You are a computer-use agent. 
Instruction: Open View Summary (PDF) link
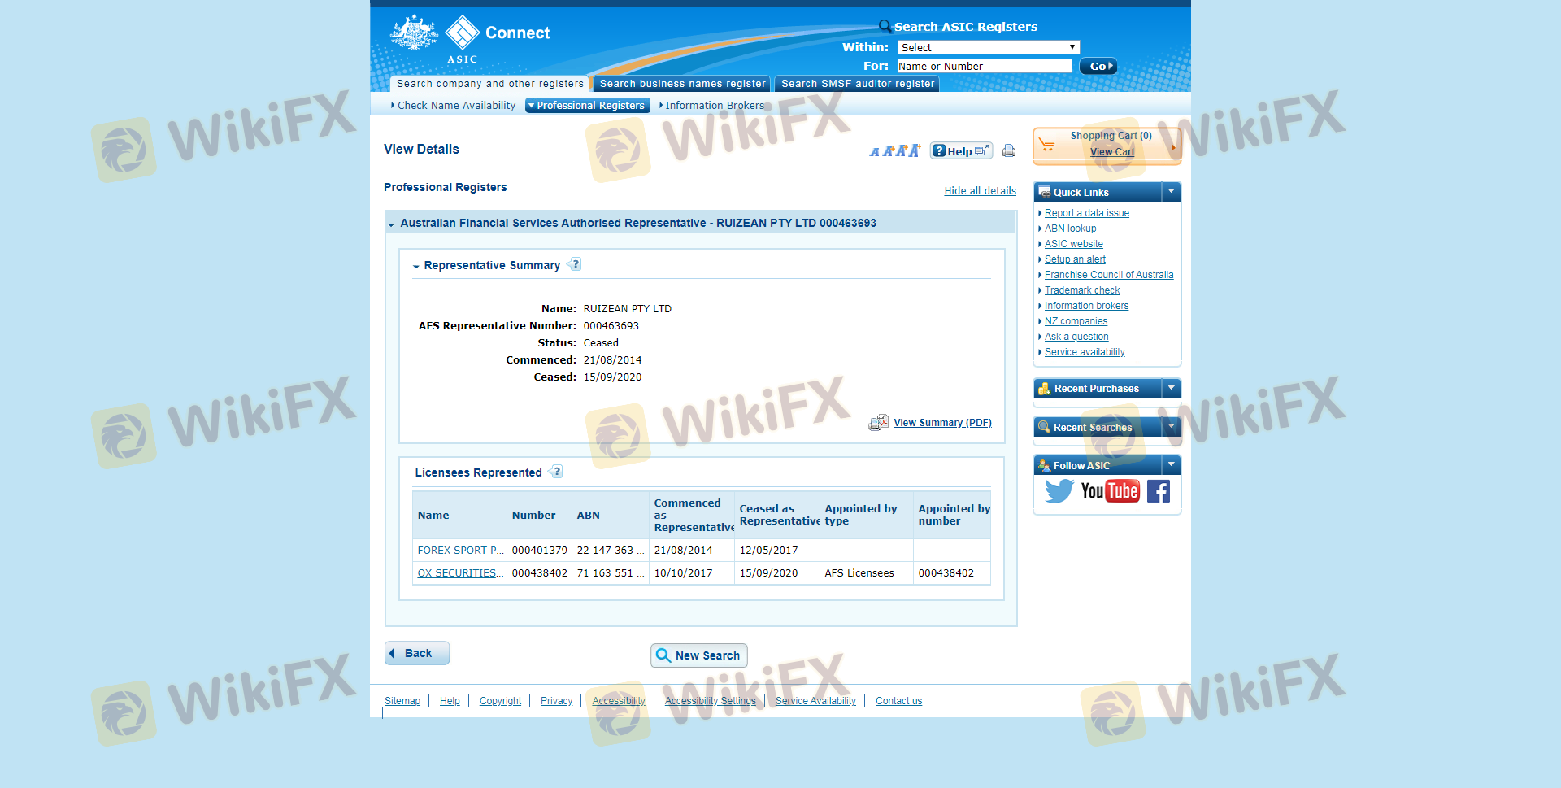941,423
